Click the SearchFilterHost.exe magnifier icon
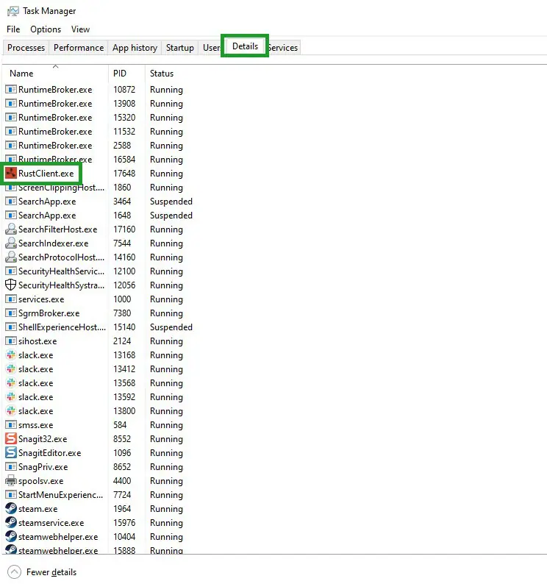The image size is (547, 584). pos(11,229)
